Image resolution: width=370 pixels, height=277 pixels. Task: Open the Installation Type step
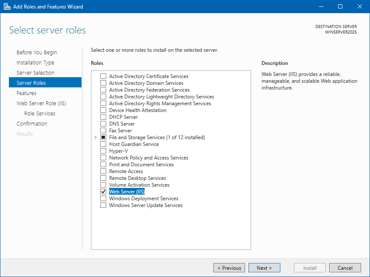tap(35, 63)
